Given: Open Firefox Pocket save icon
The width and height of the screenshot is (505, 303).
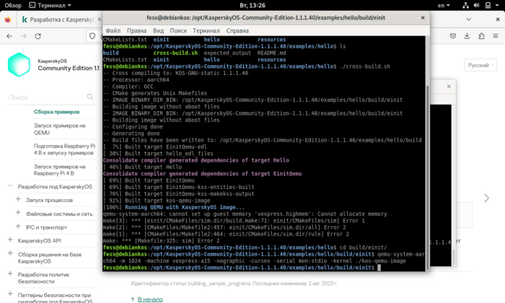Looking at the screenshot, I should (x=453, y=36).
